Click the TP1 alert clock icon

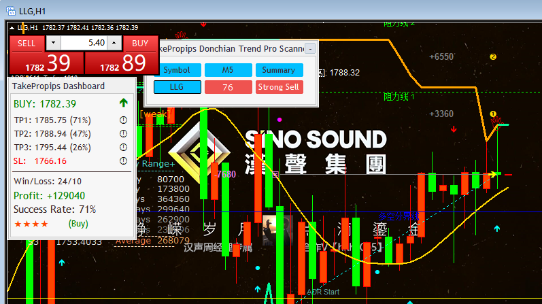[123, 120]
